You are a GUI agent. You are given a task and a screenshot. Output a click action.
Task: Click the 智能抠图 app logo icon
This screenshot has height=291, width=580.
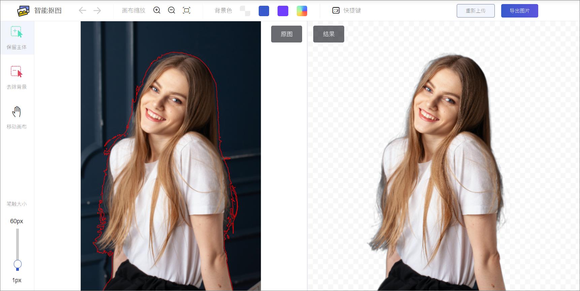coord(23,11)
